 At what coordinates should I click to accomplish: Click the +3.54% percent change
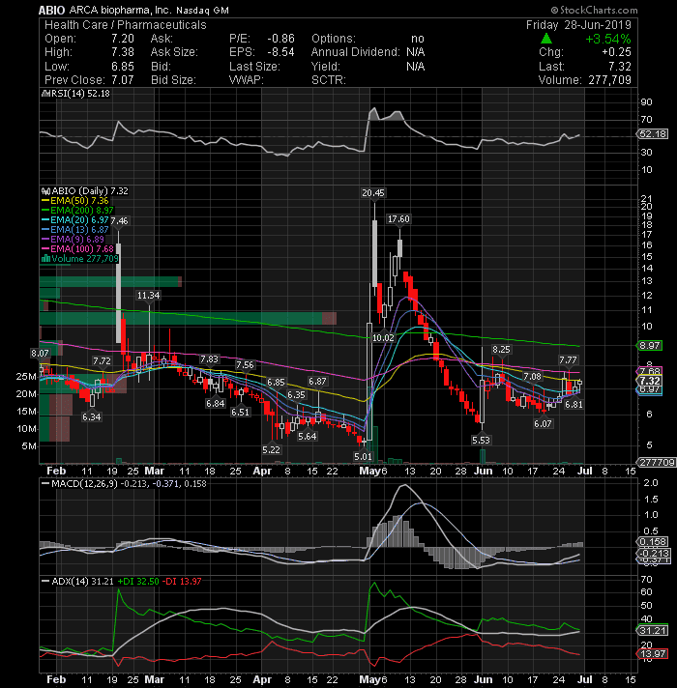[x=608, y=39]
